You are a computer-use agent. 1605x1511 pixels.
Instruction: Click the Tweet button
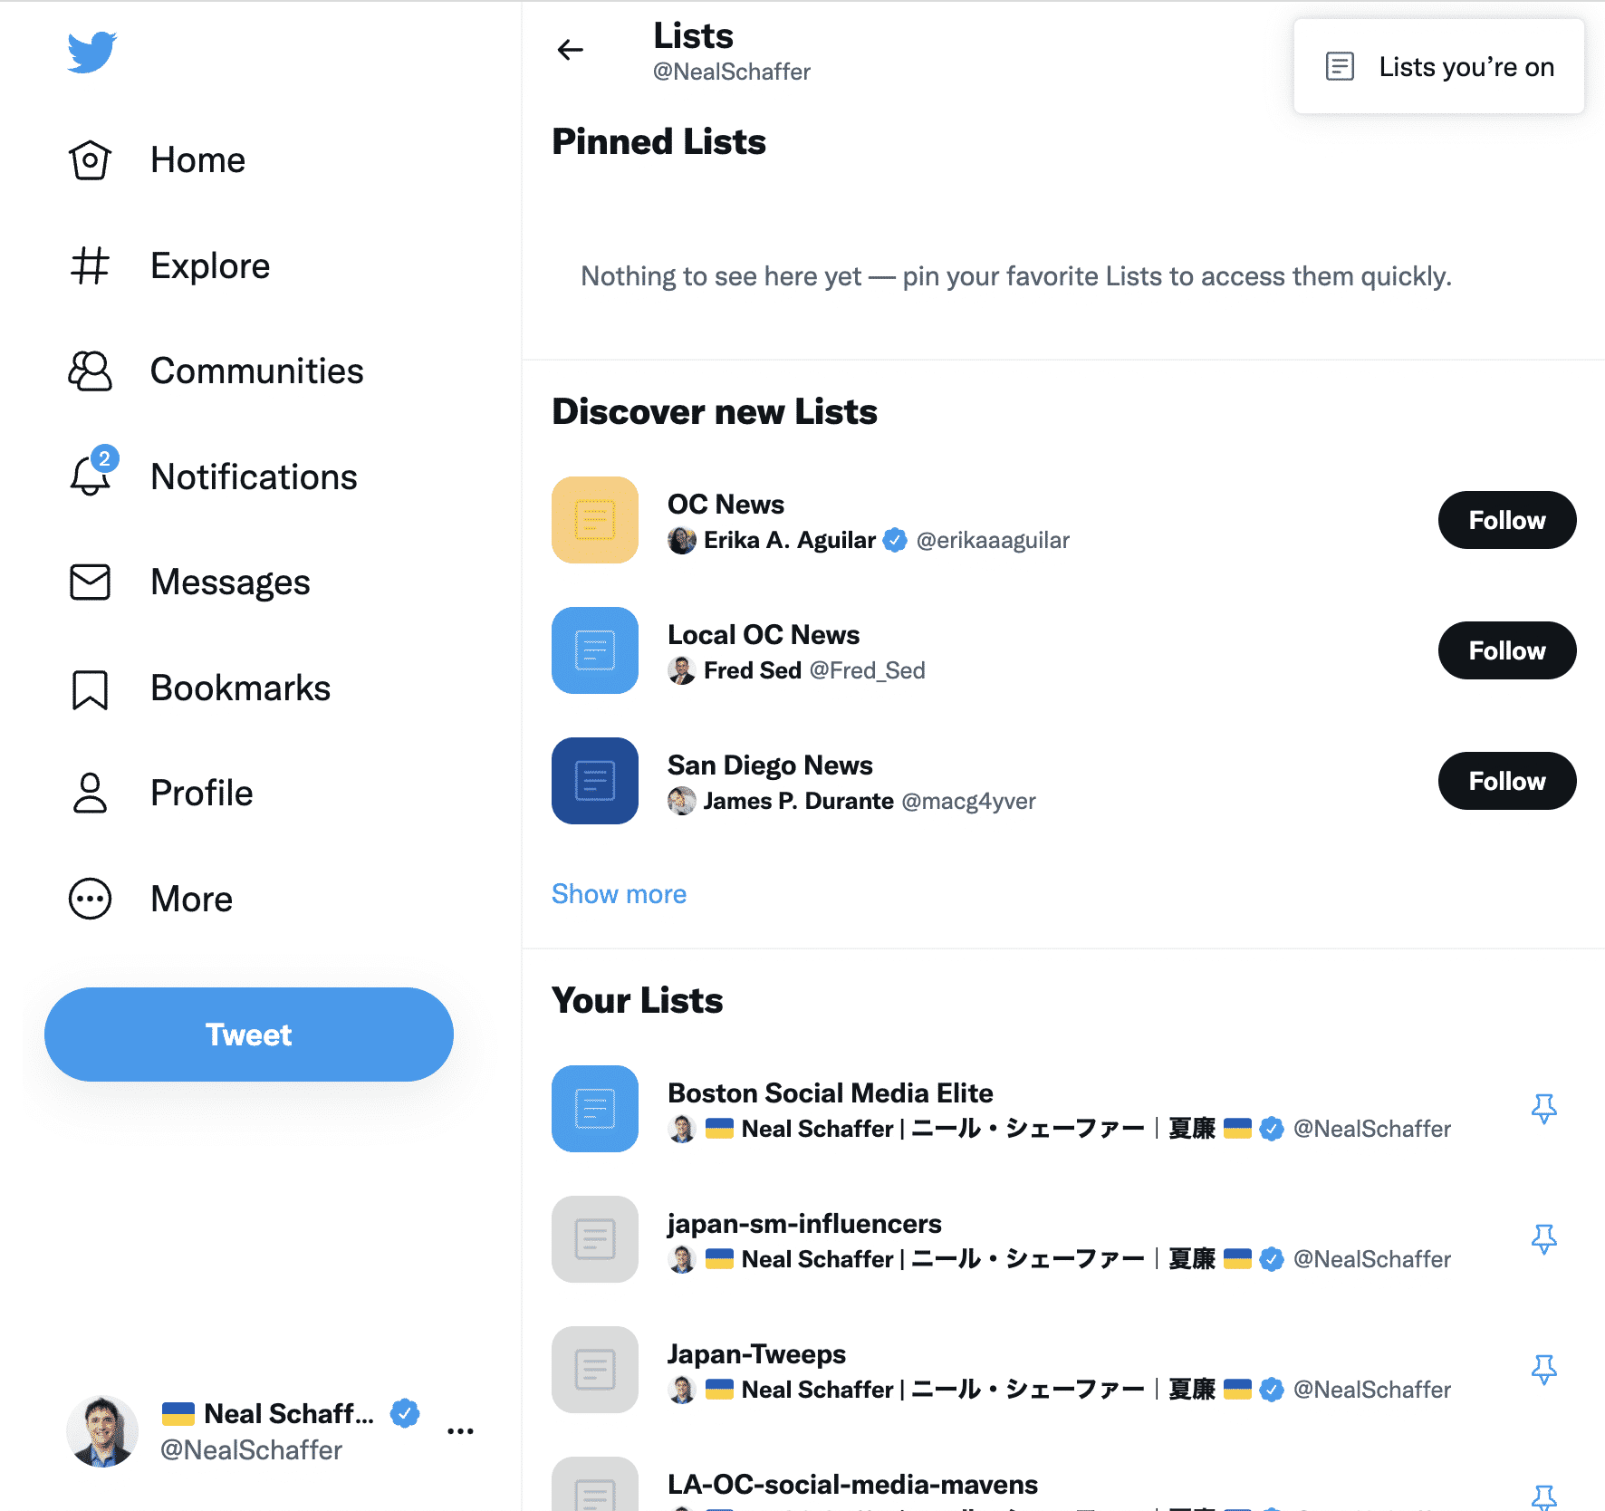248,1034
